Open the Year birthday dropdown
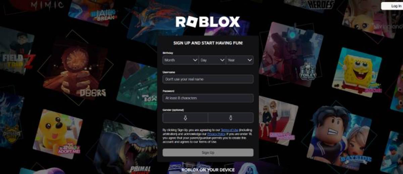Viewport: 403px width, 174px height. click(240, 60)
